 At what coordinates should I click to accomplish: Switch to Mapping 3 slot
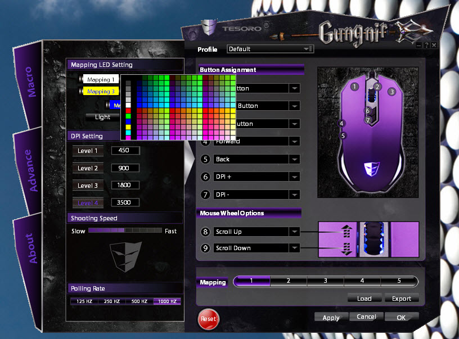(325, 281)
